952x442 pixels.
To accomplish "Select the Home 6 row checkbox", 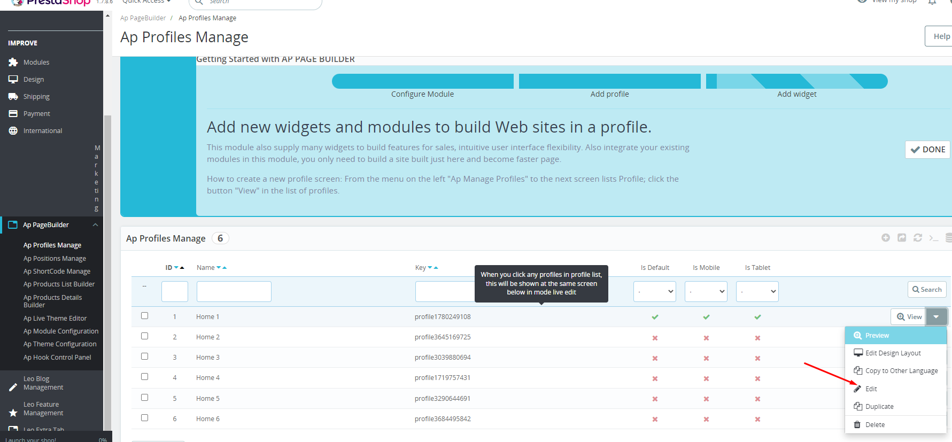I will [x=144, y=418].
